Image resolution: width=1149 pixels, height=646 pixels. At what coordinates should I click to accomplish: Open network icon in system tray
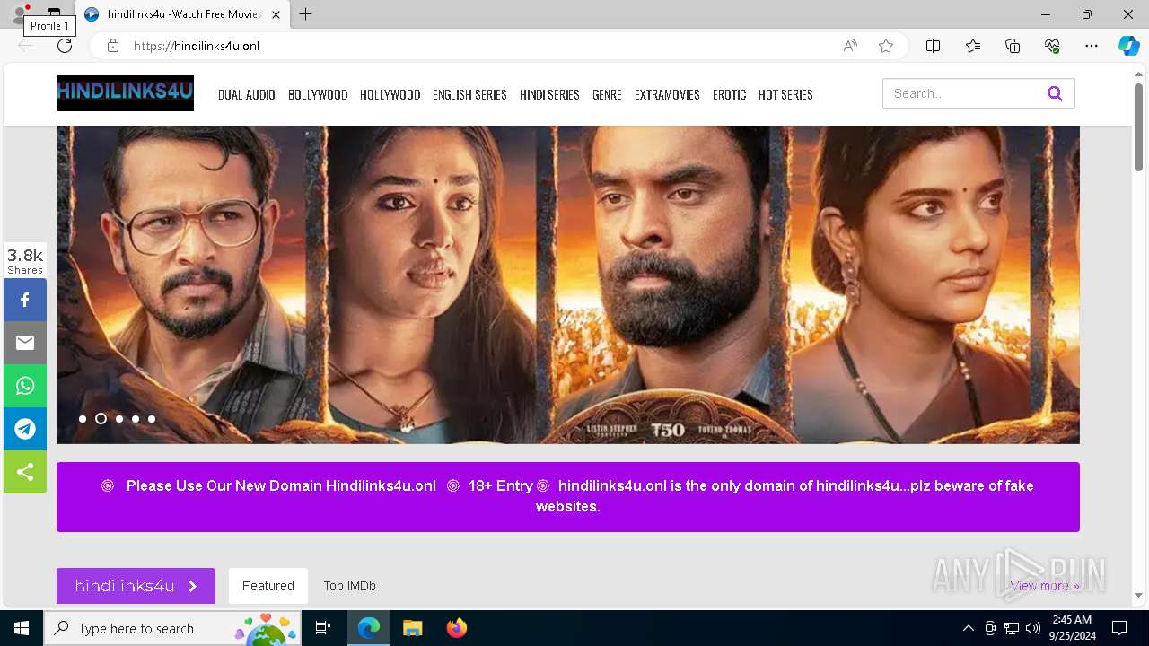click(1012, 628)
